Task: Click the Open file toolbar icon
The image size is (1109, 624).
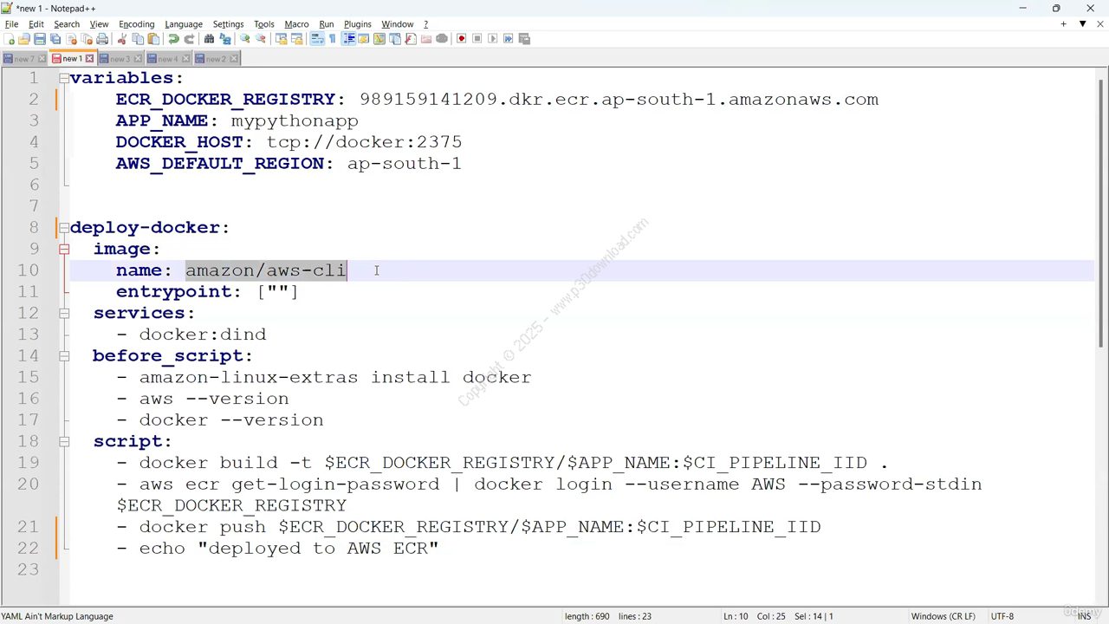Action: coord(24,38)
